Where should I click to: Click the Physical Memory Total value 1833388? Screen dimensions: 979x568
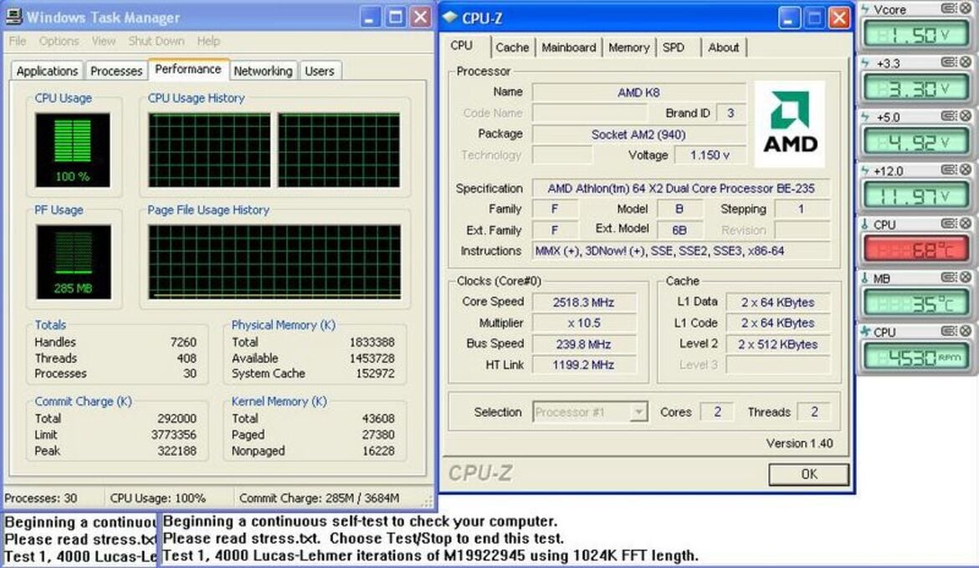click(x=372, y=342)
